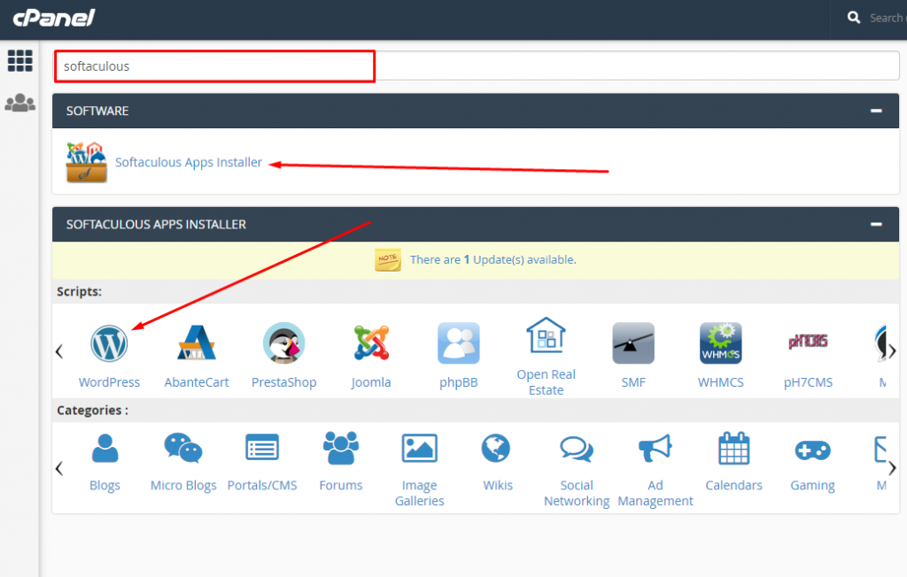Select the WHMCS script icon
The width and height of the screenshot is (907, 577).
click(720, 343)
